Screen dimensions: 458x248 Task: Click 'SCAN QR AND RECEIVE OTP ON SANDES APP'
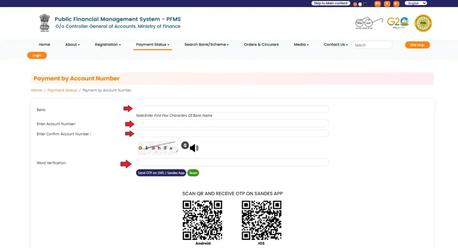233,194
